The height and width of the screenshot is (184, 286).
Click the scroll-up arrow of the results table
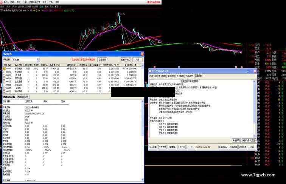tap(143, 65)
